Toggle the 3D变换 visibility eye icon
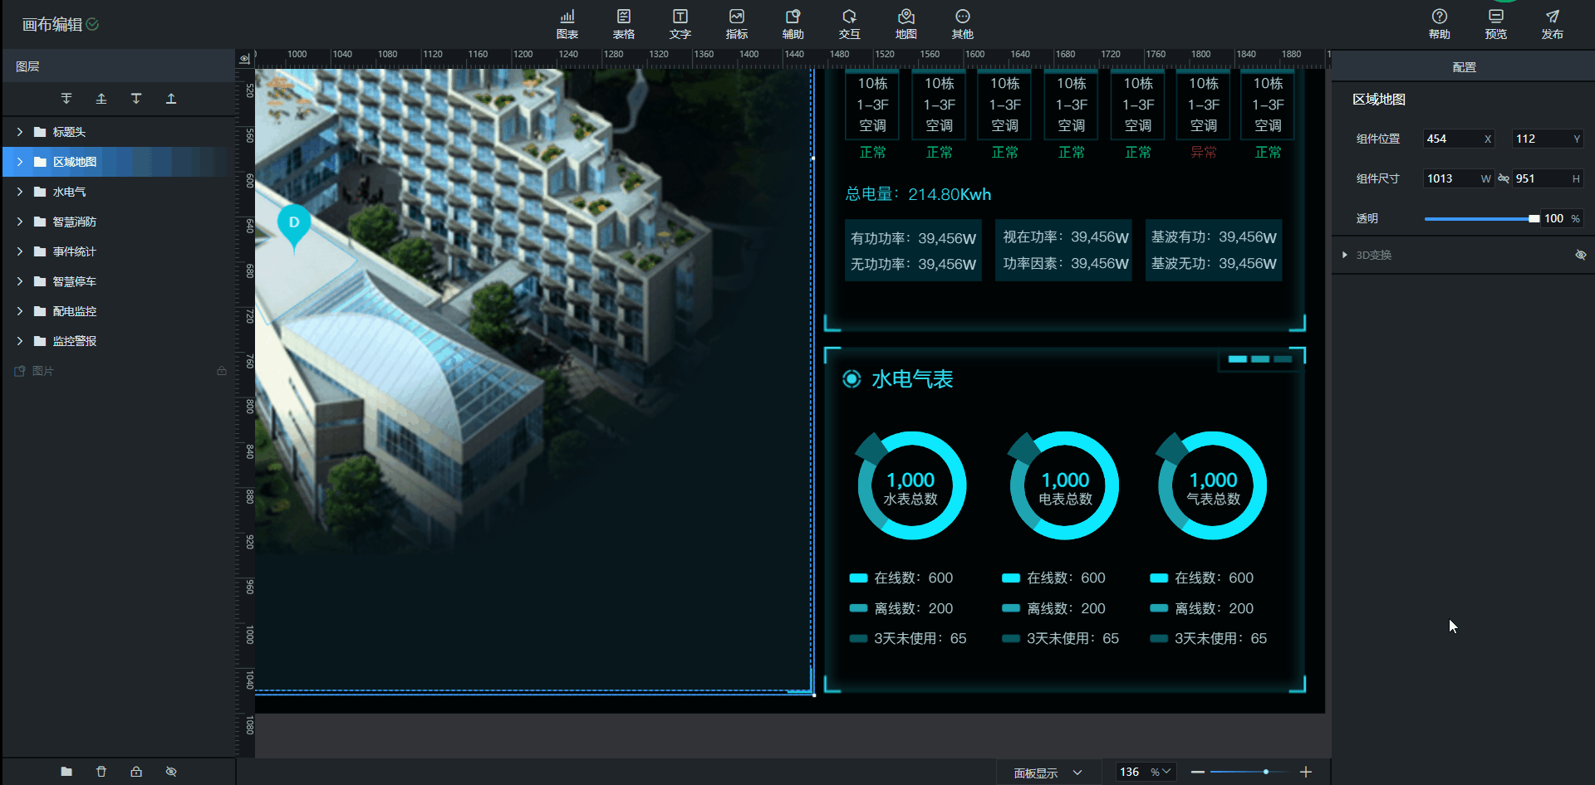The height and width of the screenshot is (785, 1595). (1580, 255)
